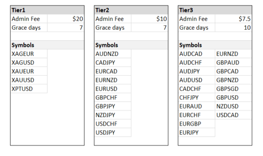Click the Tier2 Symbols header

[x=131, y=45]
